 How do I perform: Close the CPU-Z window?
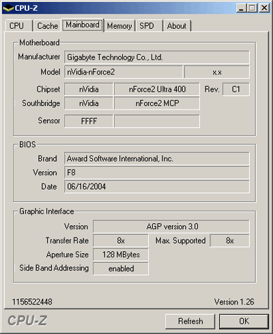click(264, 8)
